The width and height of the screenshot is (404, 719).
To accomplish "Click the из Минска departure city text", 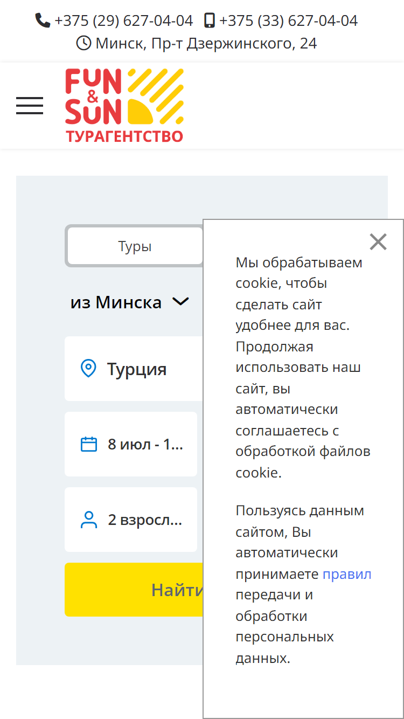I will click(x=116, y=302).
